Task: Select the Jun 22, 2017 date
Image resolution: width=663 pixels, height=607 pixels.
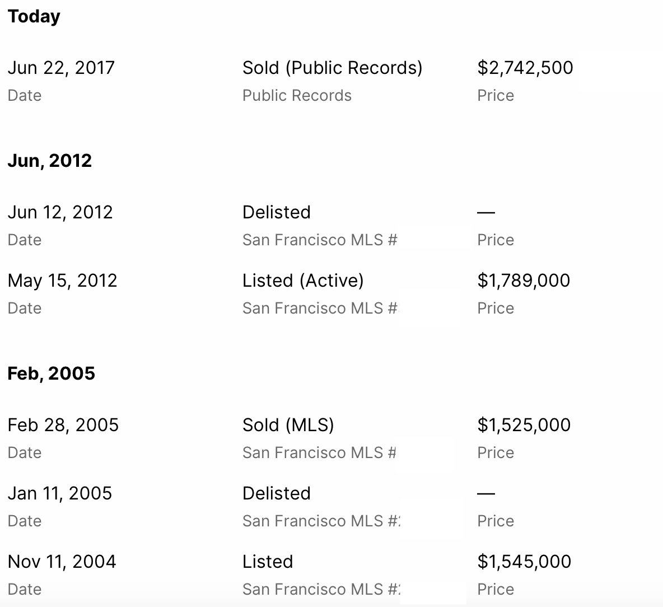Action: coord(61,68)
